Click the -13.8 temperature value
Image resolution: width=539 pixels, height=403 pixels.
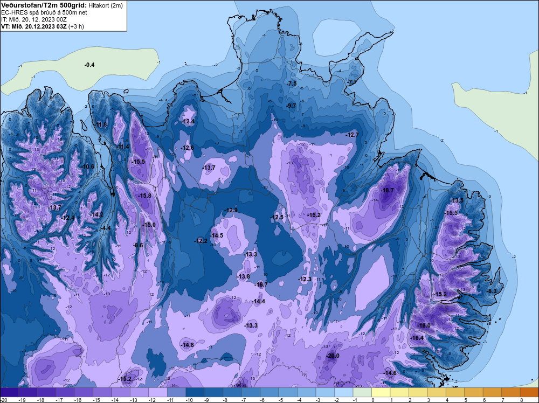click(x=244, y=276)
